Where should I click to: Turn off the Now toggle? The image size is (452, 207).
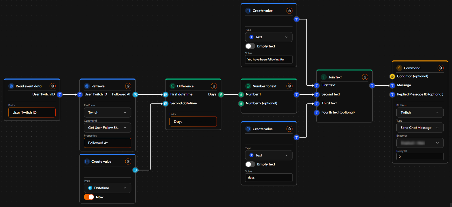[89, 197]
